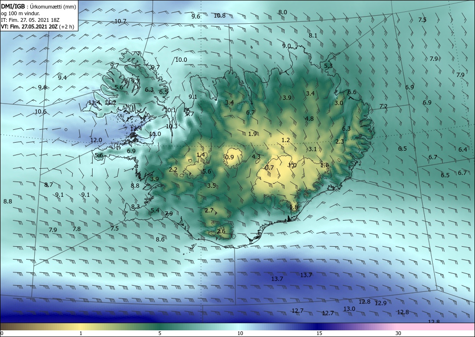The height and width of the screenshot is (337, 475).
Task: Click the 8.6 value on the map
Action: (x=160, y=240)
